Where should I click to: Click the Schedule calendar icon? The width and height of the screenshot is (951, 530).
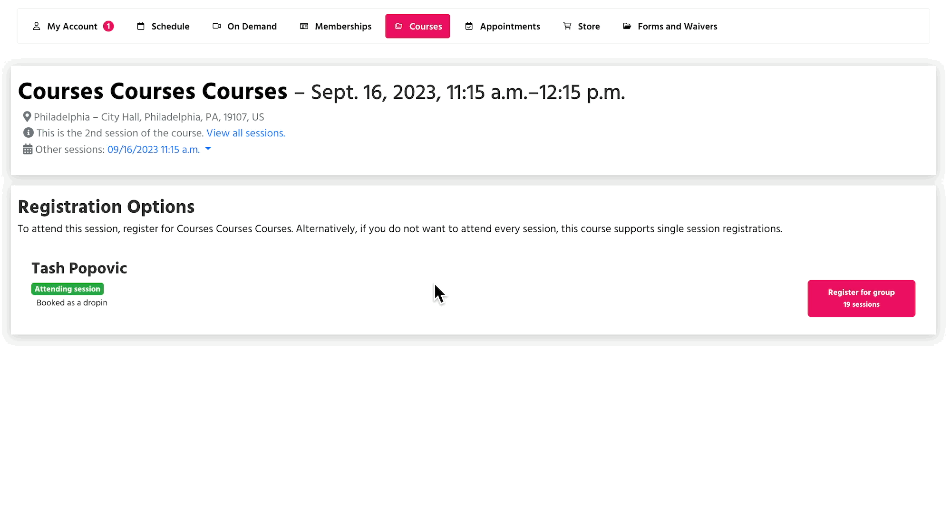141,26
